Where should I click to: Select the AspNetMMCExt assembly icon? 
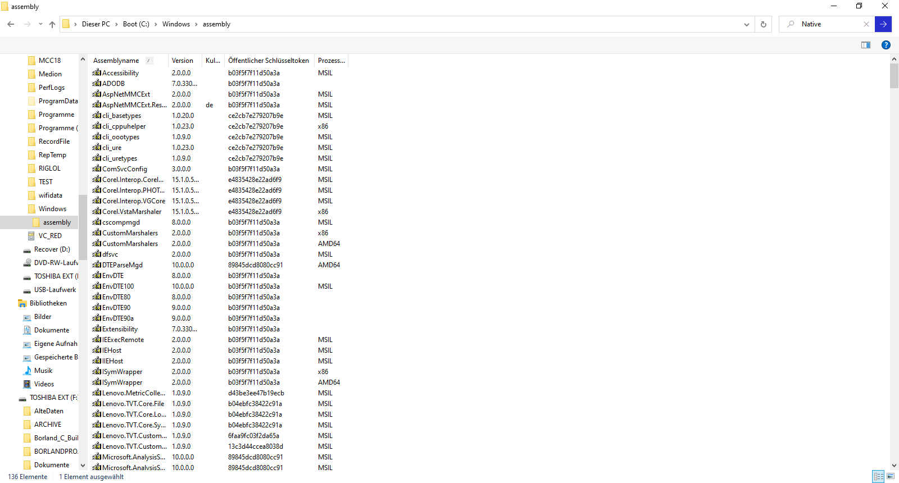click(x=97, y=94)
